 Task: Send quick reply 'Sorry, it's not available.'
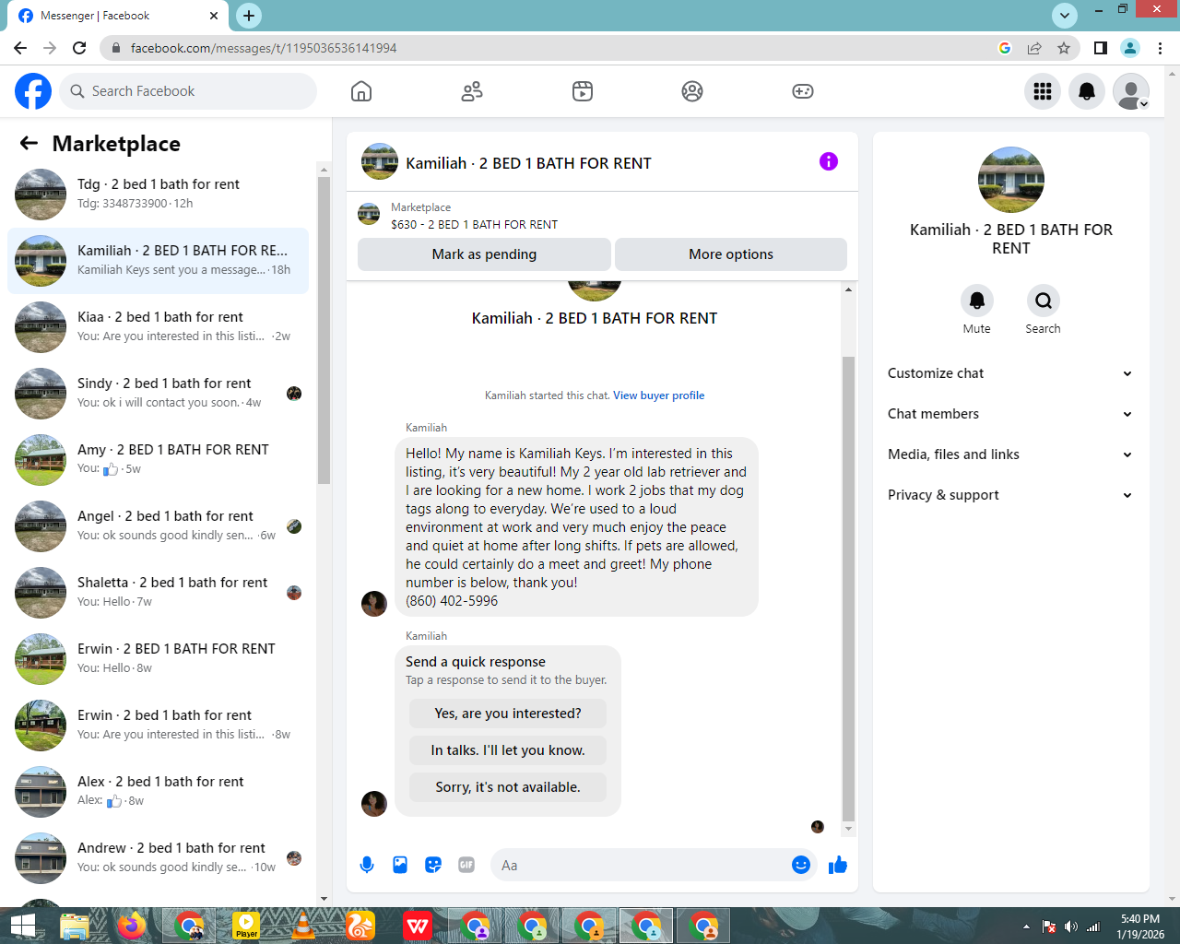[x=508, y=787]
